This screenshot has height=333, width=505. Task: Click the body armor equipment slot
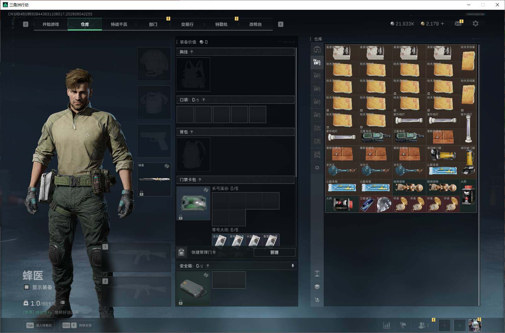(x=154, y=102)
